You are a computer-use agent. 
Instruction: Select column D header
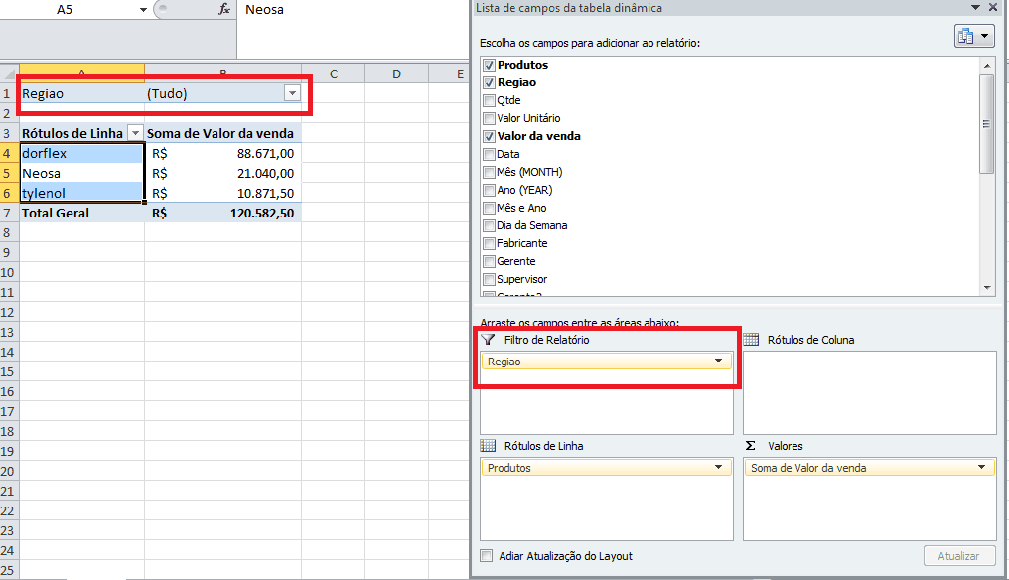tap(396, 74)
